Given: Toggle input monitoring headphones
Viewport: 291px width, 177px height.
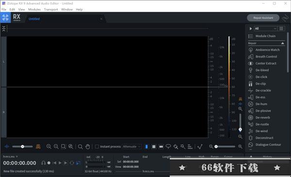Looking at the screenshot, I should [x=44, y=163].
